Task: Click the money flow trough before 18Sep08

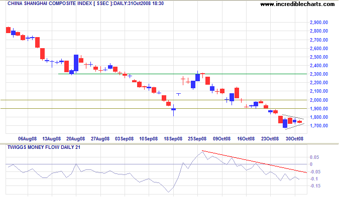Action: [x=169, y=191]
